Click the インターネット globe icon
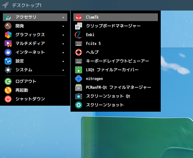The width and height of the screenshot is (193, 158). tap(8, 52)
